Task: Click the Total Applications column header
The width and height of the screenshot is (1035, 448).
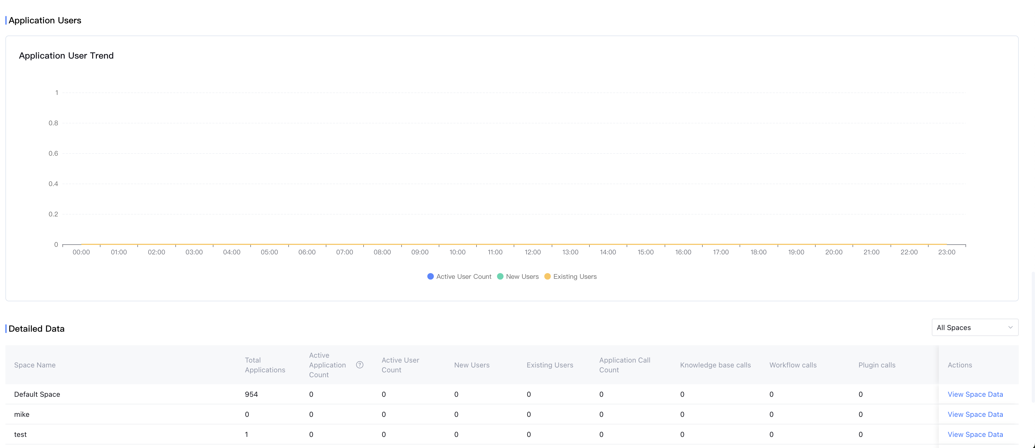Action: (x=265, y=365)
